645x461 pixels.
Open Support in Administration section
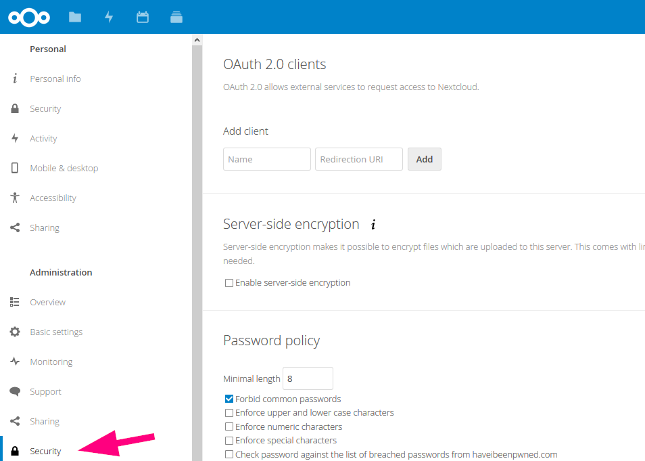pyautogui.click(x=45, y=391)
